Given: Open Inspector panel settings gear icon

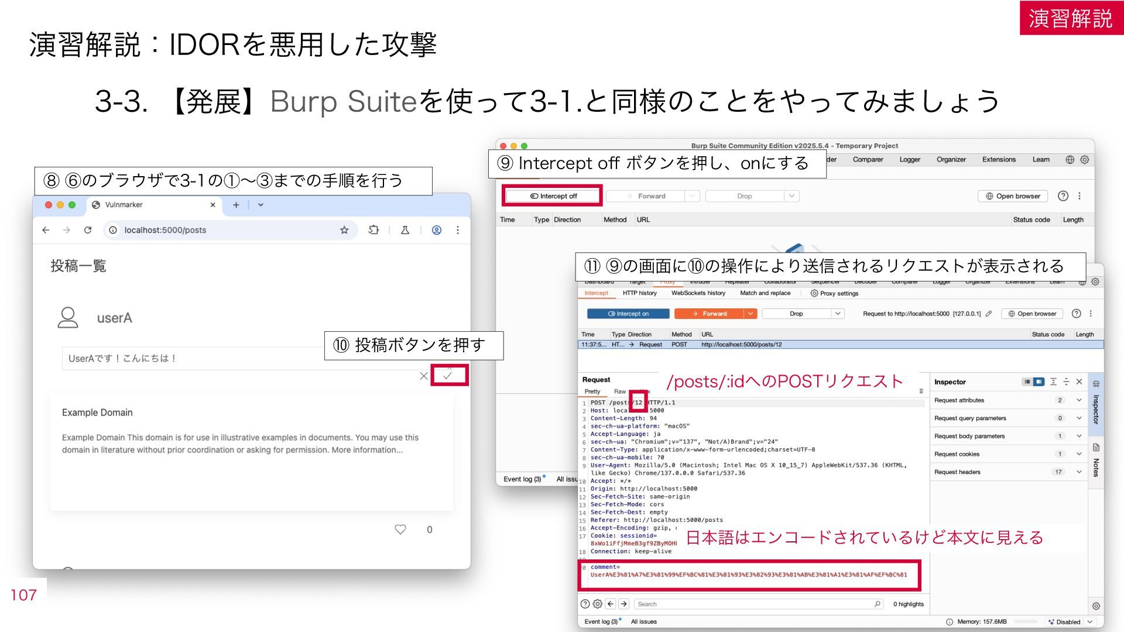Looking at the screenshot, I should point(1096,606).
